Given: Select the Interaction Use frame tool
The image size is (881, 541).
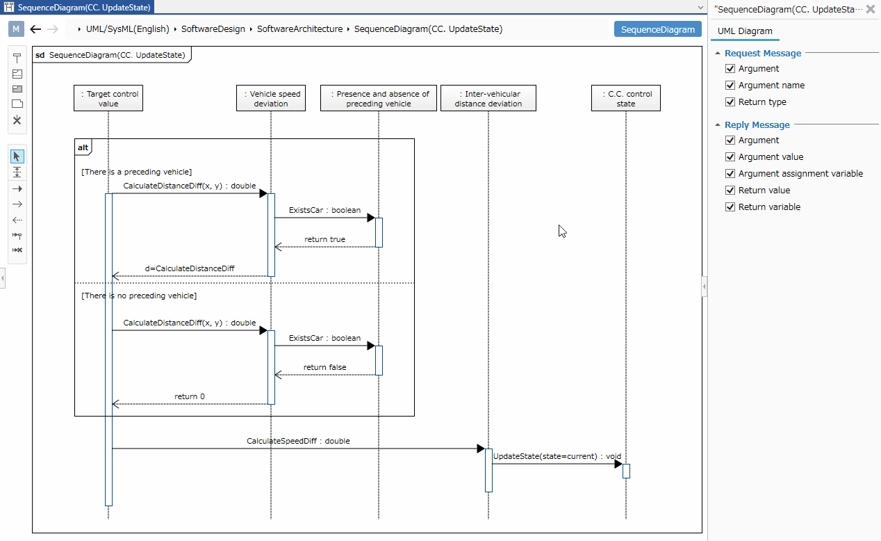Looking at the screenshot, I should click(17, 89).
